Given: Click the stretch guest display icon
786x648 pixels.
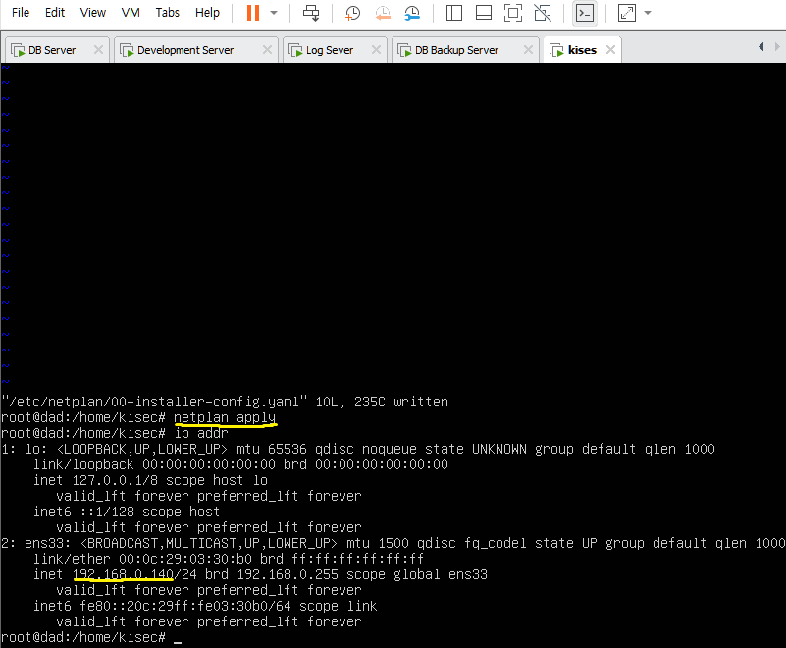Looking at the screenshot, I should 627,13.
